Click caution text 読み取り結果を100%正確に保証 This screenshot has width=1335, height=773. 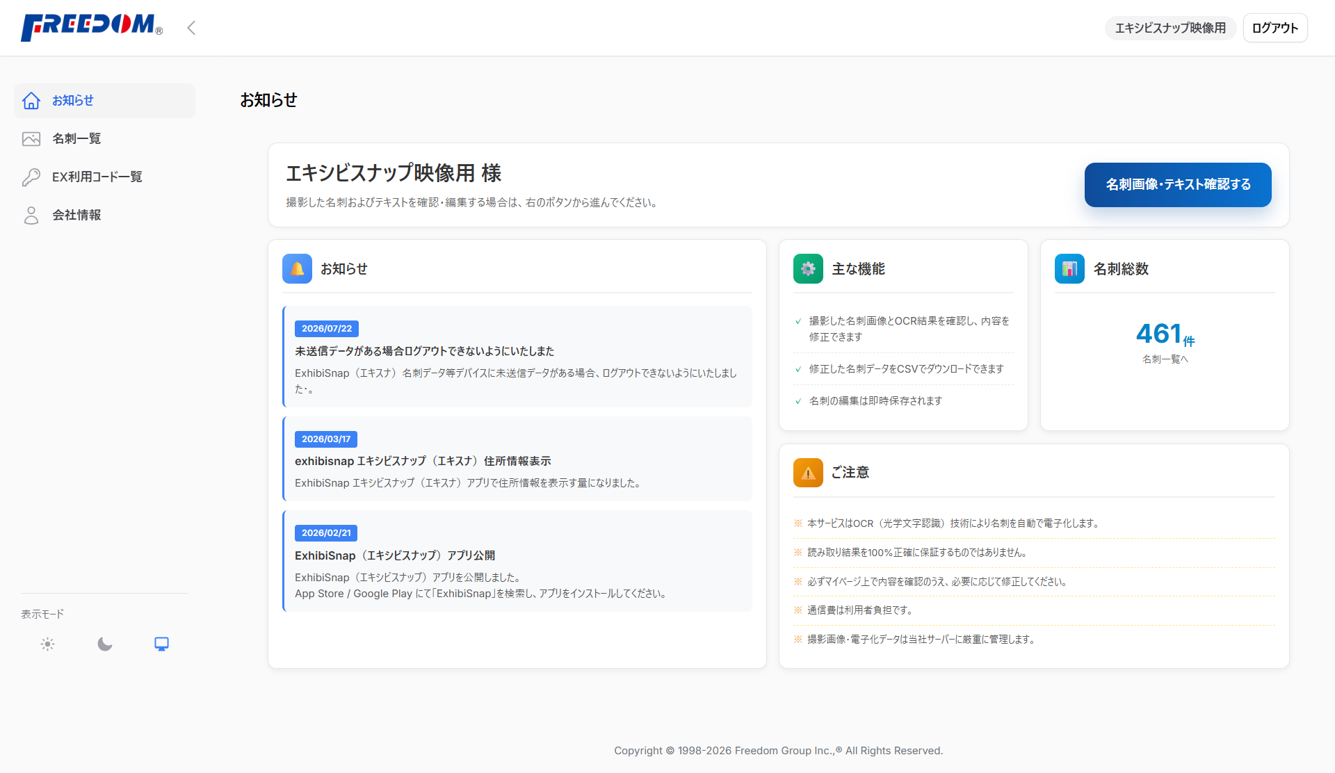point(918,553)
